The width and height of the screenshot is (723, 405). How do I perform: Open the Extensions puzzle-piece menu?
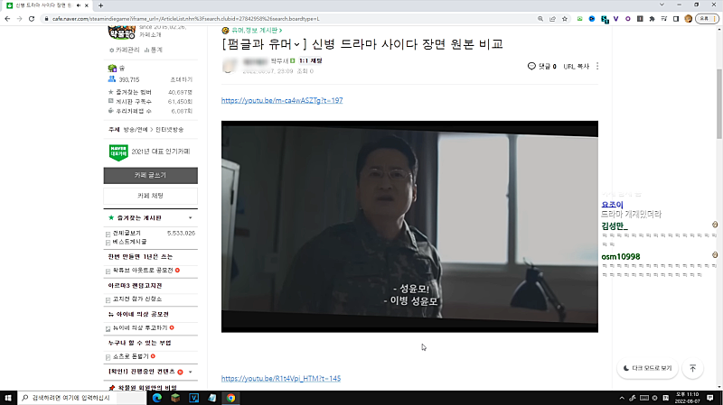(652, 19)
